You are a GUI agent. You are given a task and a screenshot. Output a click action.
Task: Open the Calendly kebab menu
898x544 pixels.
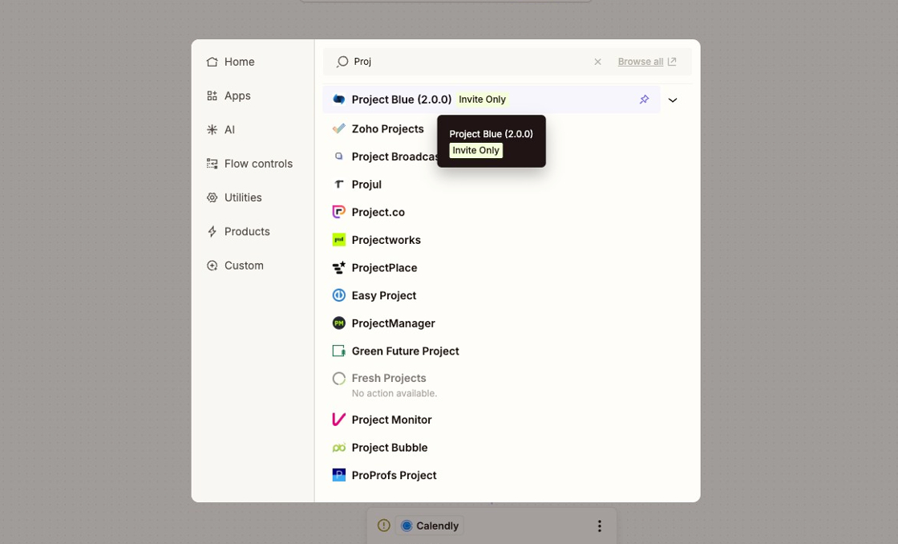coord(599,526)
